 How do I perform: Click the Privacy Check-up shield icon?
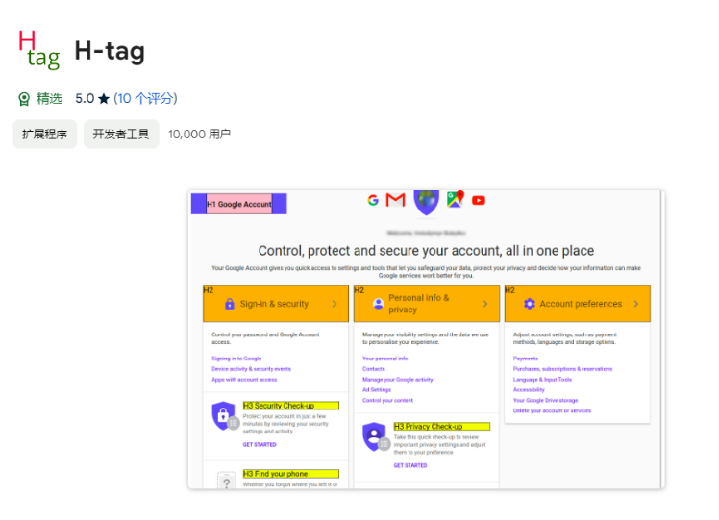pyautogui.click(x=374, y=436)
